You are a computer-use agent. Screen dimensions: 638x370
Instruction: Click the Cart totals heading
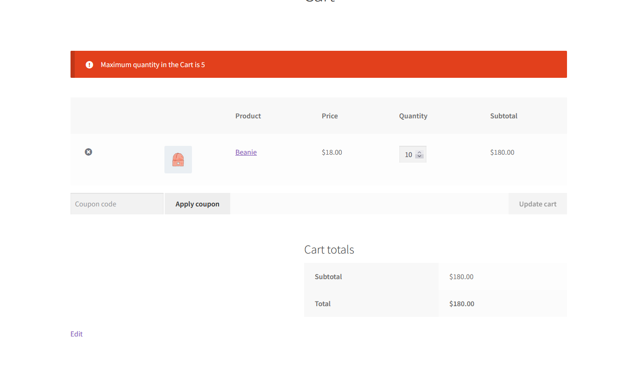point(329,250)
